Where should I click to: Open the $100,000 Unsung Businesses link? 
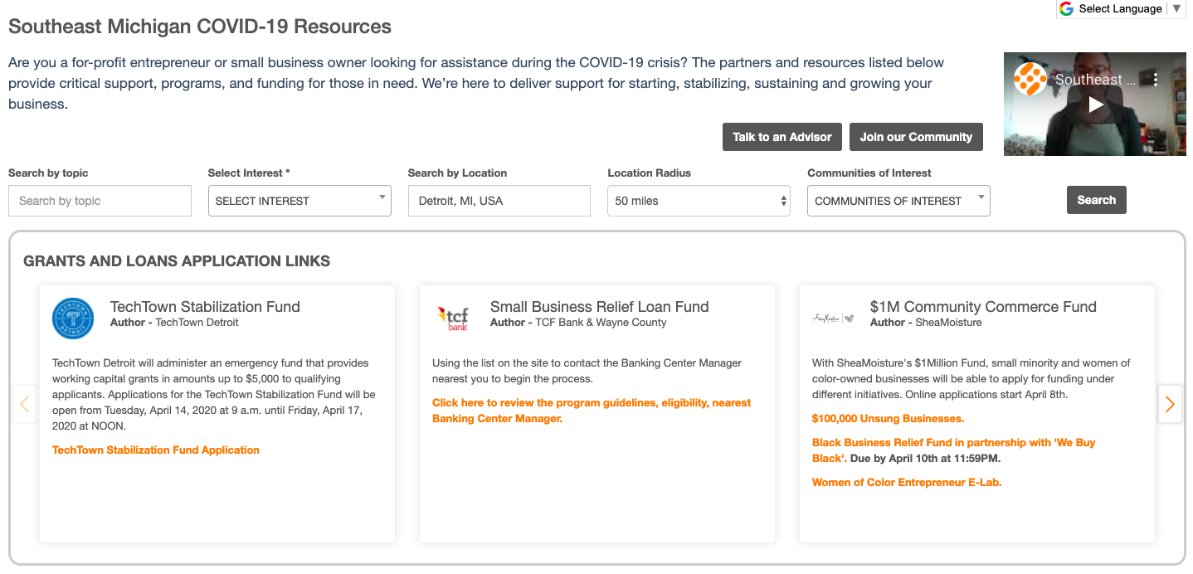[888, 418]
